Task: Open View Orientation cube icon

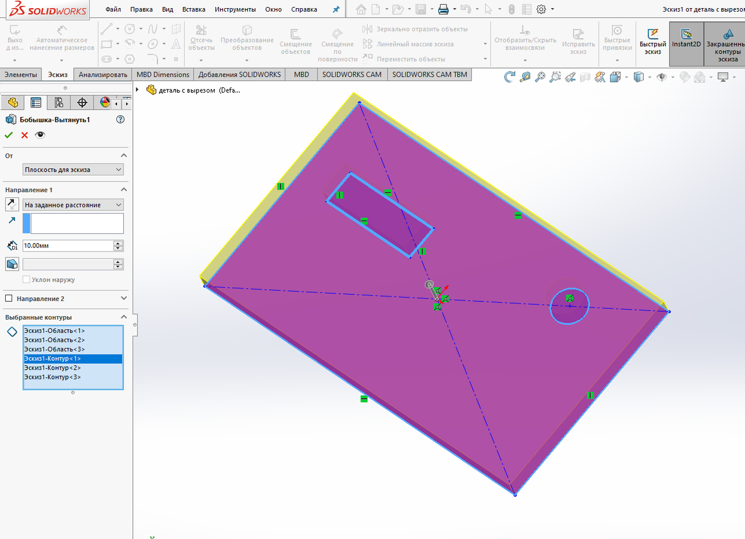Action: tap(616, 76)
